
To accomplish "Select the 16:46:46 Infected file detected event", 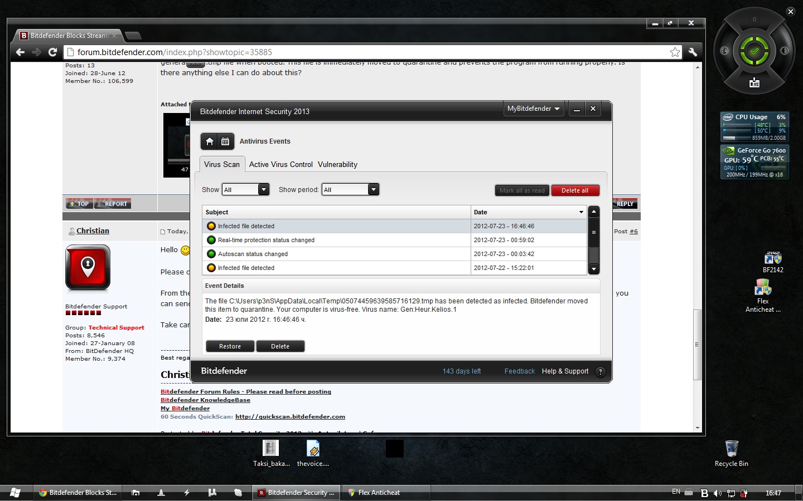I will [394, 226].
